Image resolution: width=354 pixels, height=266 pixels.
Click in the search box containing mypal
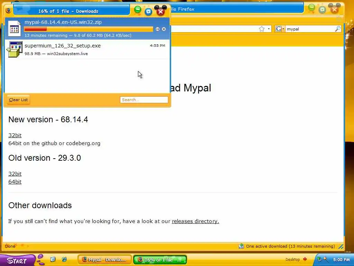[x=310, y=29]
